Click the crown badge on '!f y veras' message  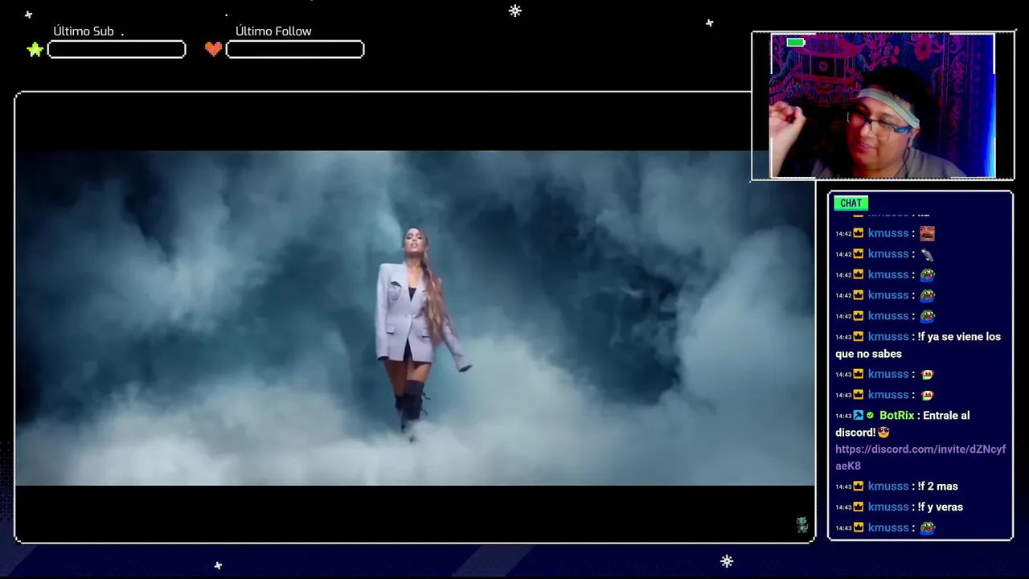point(859,507)
